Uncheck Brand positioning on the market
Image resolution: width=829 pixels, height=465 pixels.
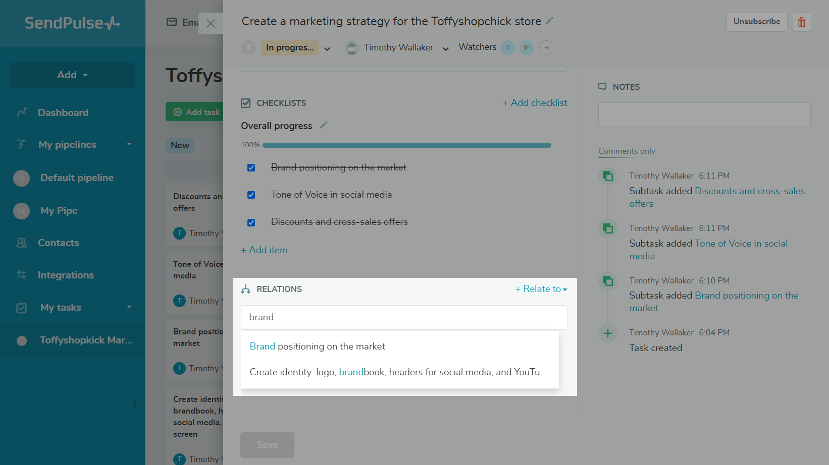251,167
